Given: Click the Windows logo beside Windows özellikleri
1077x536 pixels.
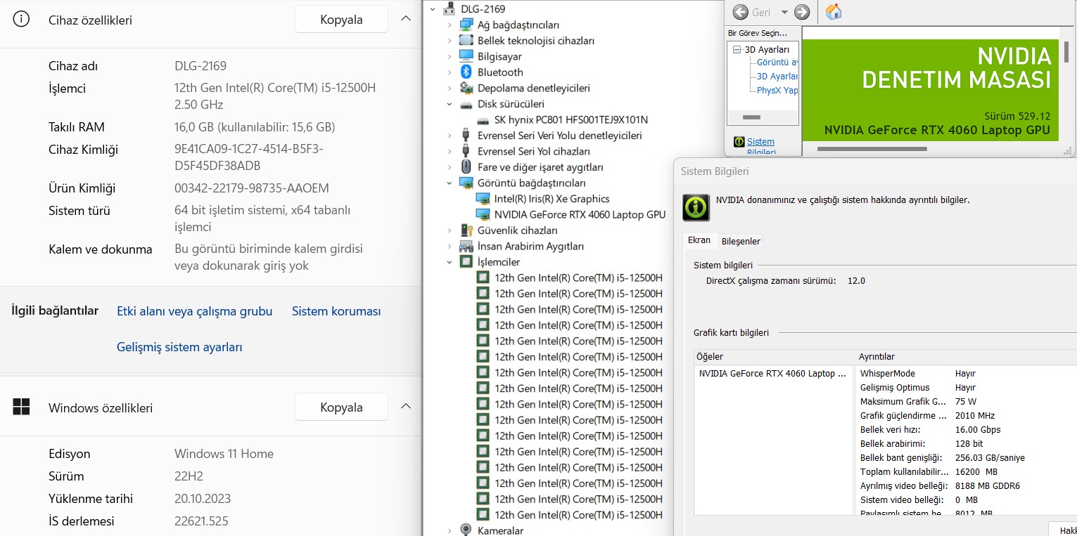Looking at the screenshot, I should click(22, 407).
